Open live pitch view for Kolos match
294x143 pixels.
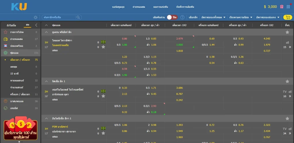(103, 42)
